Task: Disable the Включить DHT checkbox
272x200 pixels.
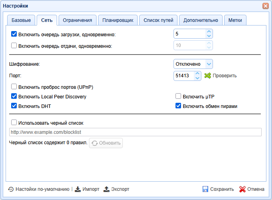Action: point(14,106)
